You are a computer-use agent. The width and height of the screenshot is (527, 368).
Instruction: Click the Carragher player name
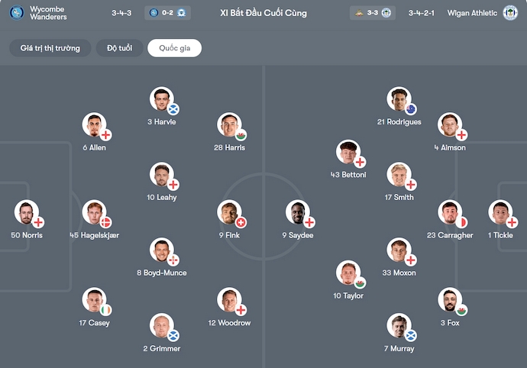tap(450, 235)
